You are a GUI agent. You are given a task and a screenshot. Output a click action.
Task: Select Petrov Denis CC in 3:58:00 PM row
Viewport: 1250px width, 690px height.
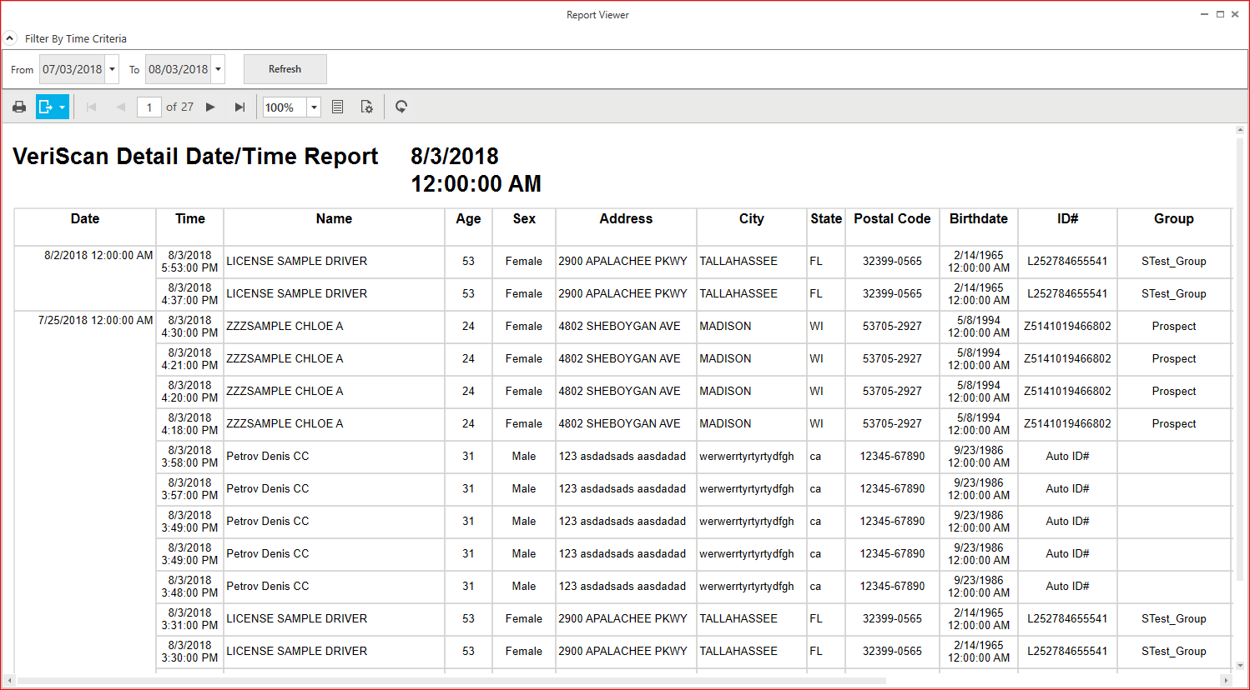(268, 456)
